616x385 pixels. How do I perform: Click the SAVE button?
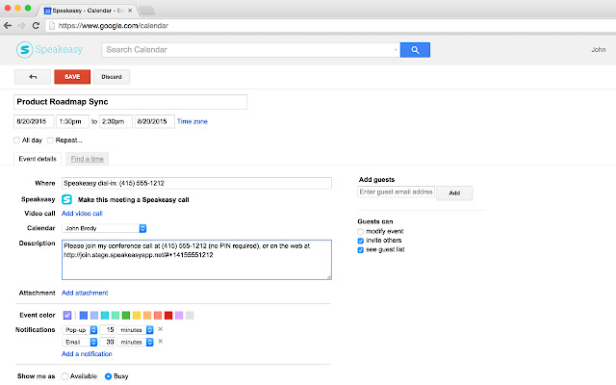72,77
